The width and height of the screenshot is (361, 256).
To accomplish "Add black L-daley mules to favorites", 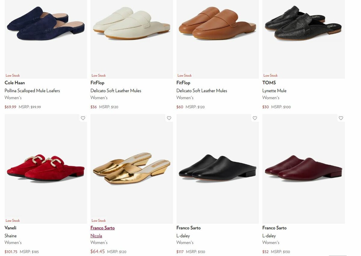I will click(255, 118).
